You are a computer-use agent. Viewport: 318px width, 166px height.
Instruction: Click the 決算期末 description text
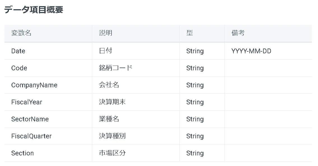click(112, 102)
